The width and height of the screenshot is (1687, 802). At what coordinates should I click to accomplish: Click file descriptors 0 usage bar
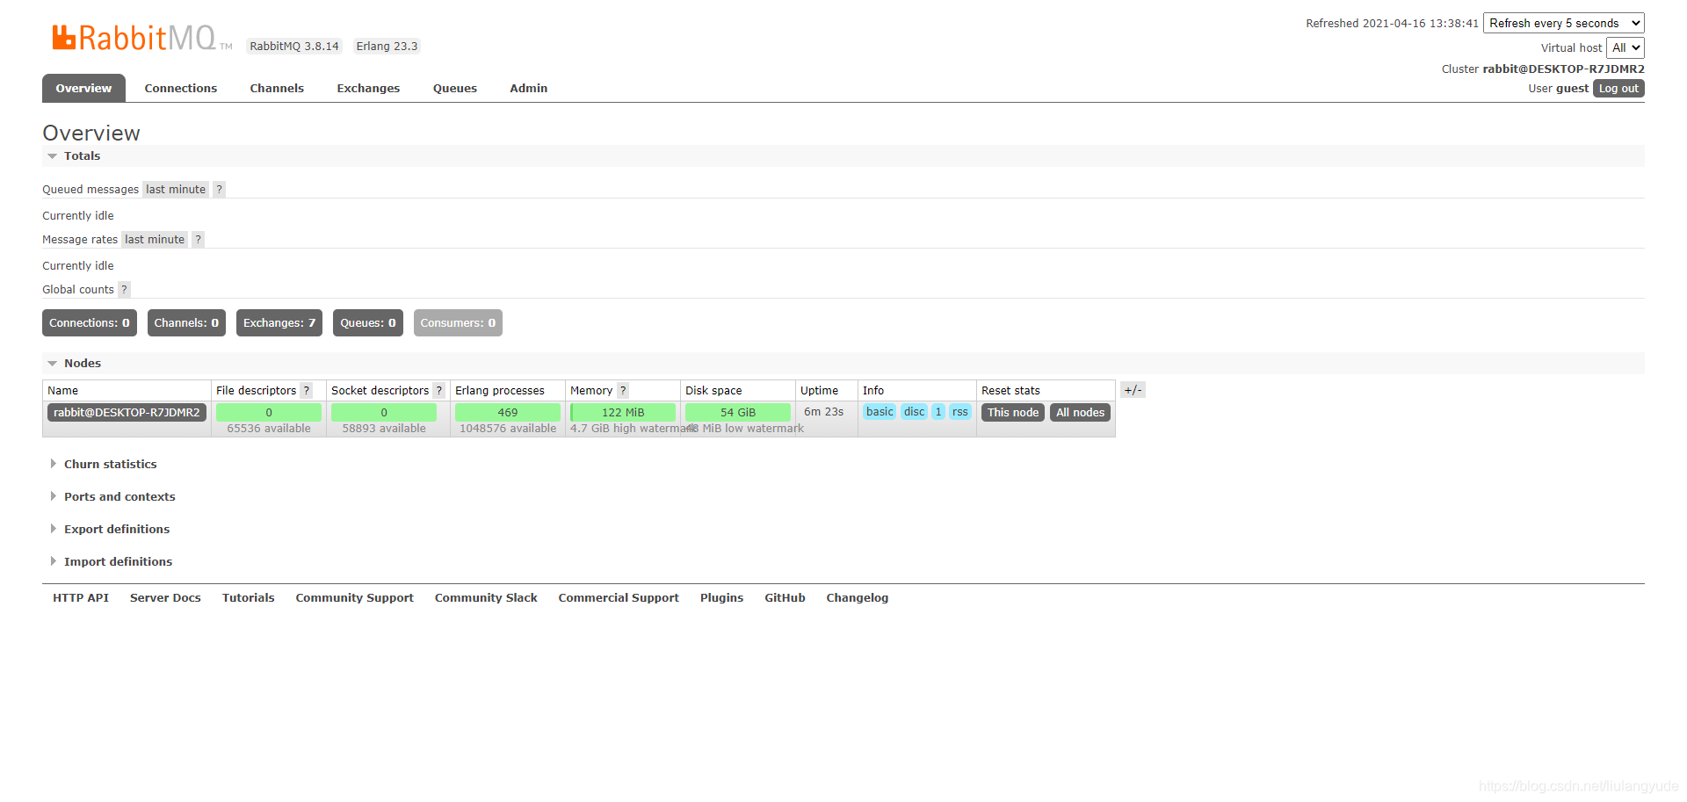[x=269, y=413]
